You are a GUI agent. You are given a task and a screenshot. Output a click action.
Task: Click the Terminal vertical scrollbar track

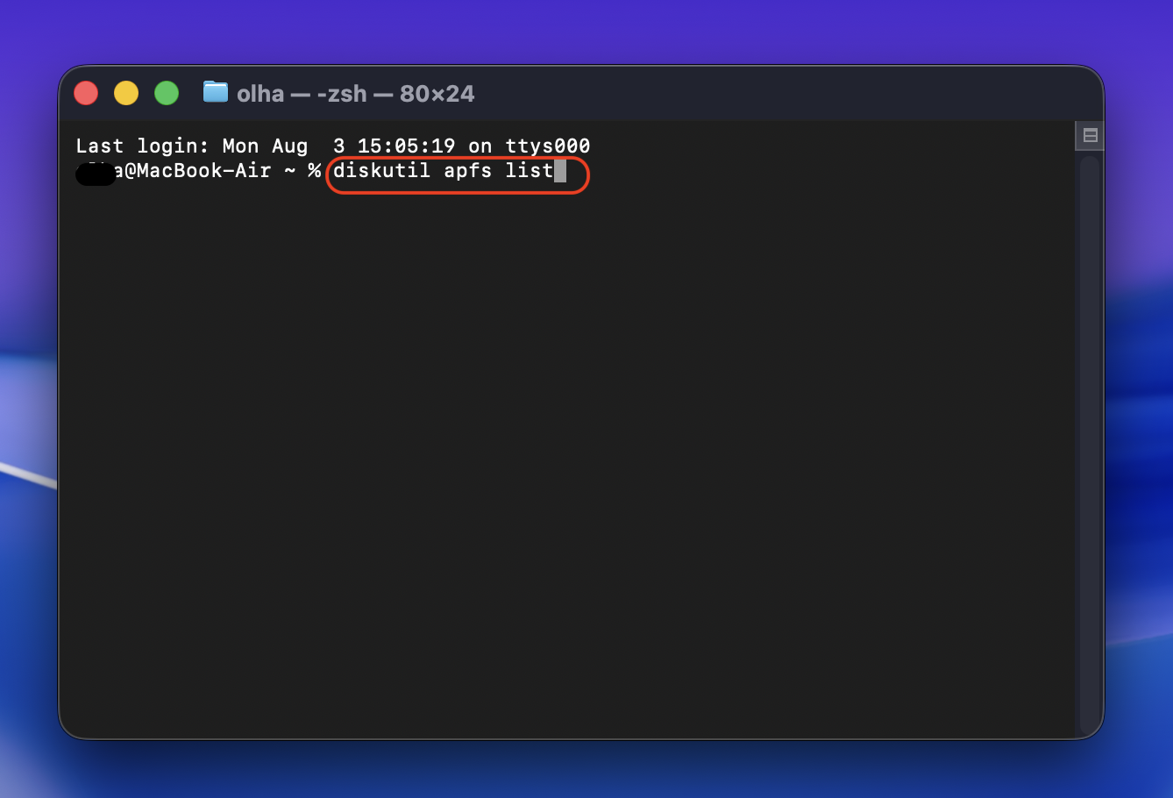click(x=1090, y=445)
